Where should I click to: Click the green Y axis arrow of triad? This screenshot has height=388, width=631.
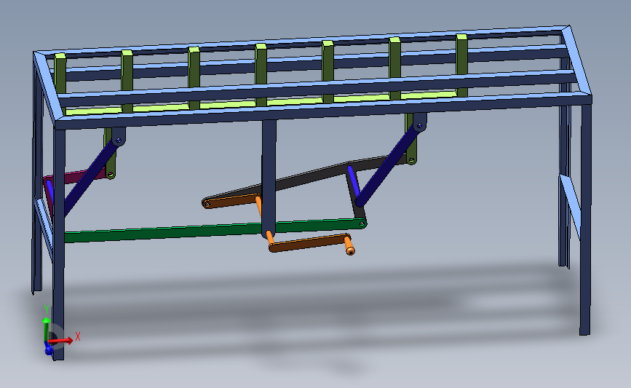coord(47,329)
